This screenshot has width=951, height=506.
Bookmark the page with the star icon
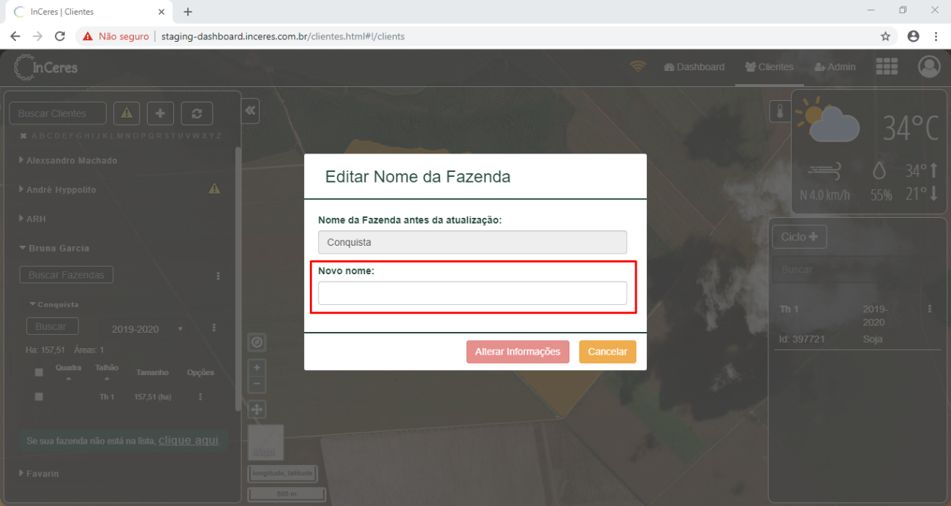coord(885,36)
